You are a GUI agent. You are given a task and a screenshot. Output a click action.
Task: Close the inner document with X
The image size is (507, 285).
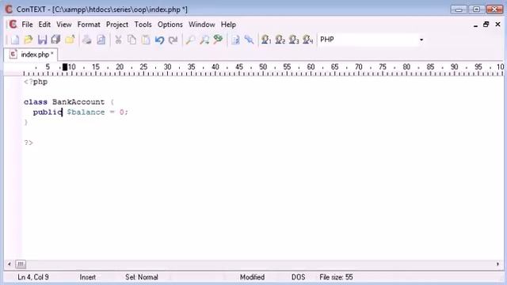pos(497,25)
